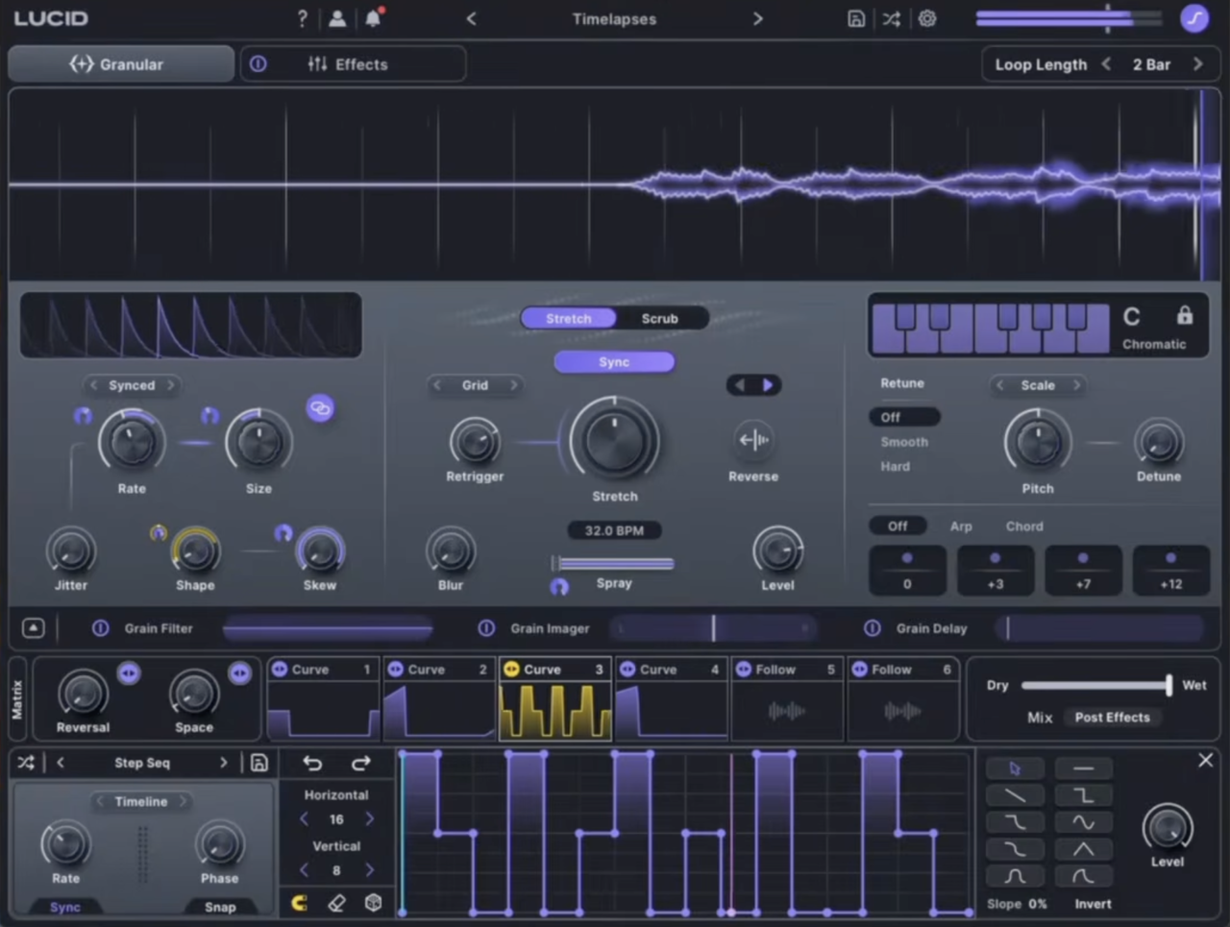Click the redo arrow in curve editor
This screenshot has height=927, width=1230.
coord(361,763)
